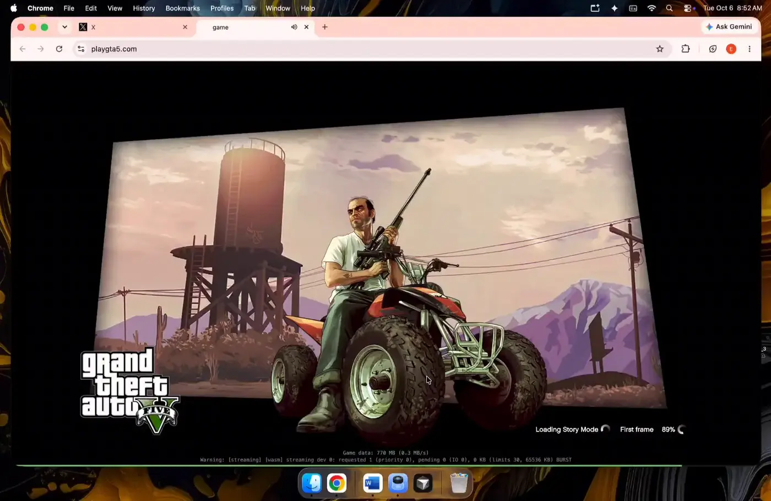
Task: Open Control Center in menu bar
Action: coord(688,8)
